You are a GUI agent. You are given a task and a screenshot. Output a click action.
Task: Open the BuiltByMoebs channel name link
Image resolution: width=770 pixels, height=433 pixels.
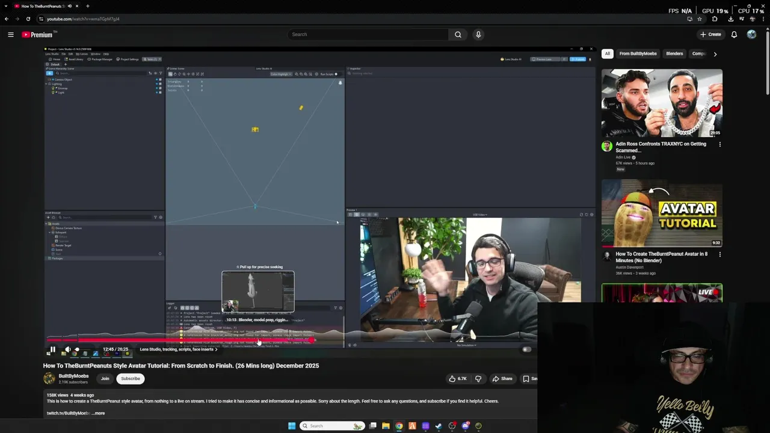(x=73, y=376)
